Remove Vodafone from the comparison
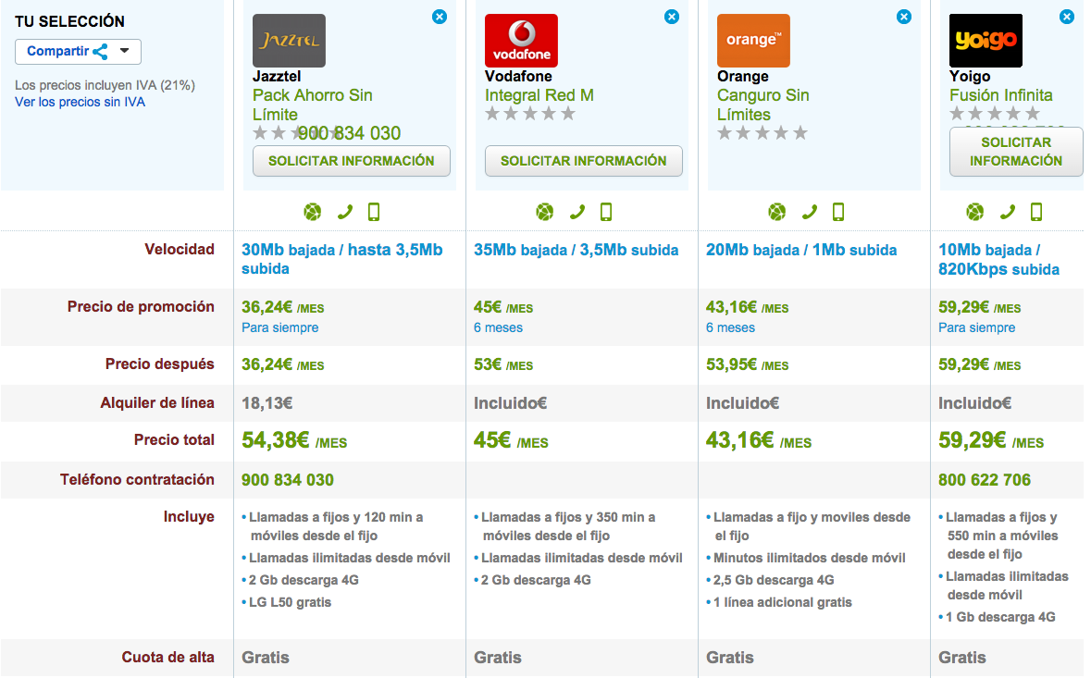 click(x=672, y=17)
